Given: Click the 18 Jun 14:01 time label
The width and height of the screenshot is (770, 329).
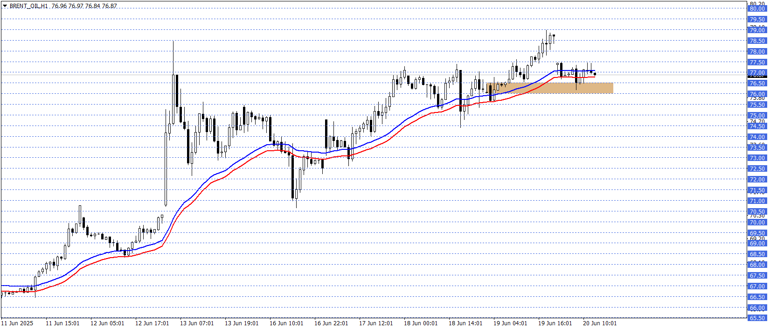Looking at the screenshot, I should tap(465, 323).
